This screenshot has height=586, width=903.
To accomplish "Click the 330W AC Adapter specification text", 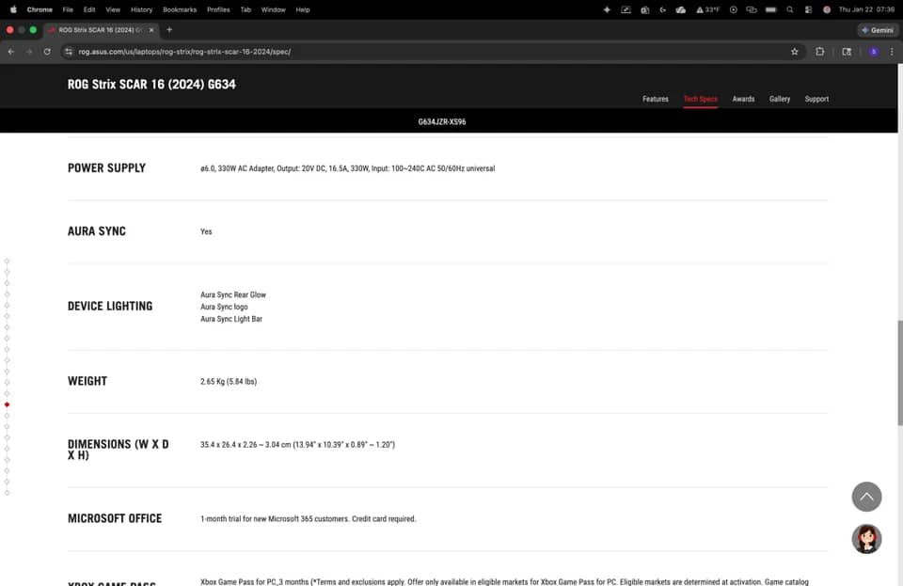I will [347, 168].
